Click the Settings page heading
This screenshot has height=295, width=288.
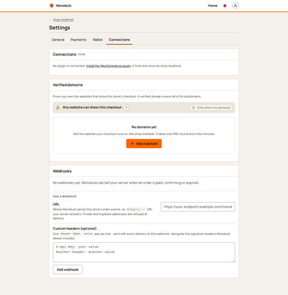pos(59,28)
